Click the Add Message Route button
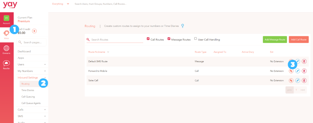 click(x=275, y=40)
